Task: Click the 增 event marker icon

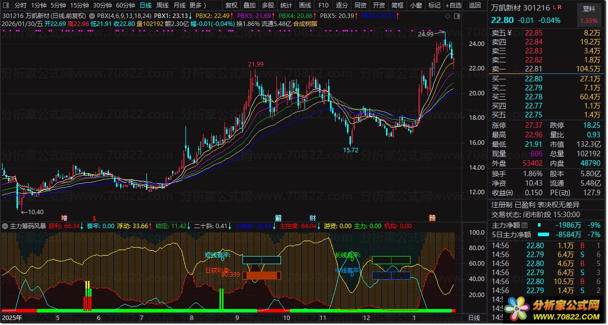Action: tap(64, 218)
